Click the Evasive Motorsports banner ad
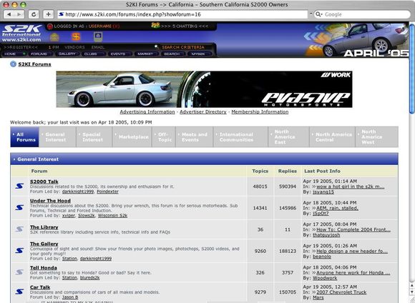This screenshot has height=303, width=415. point(204,89)
